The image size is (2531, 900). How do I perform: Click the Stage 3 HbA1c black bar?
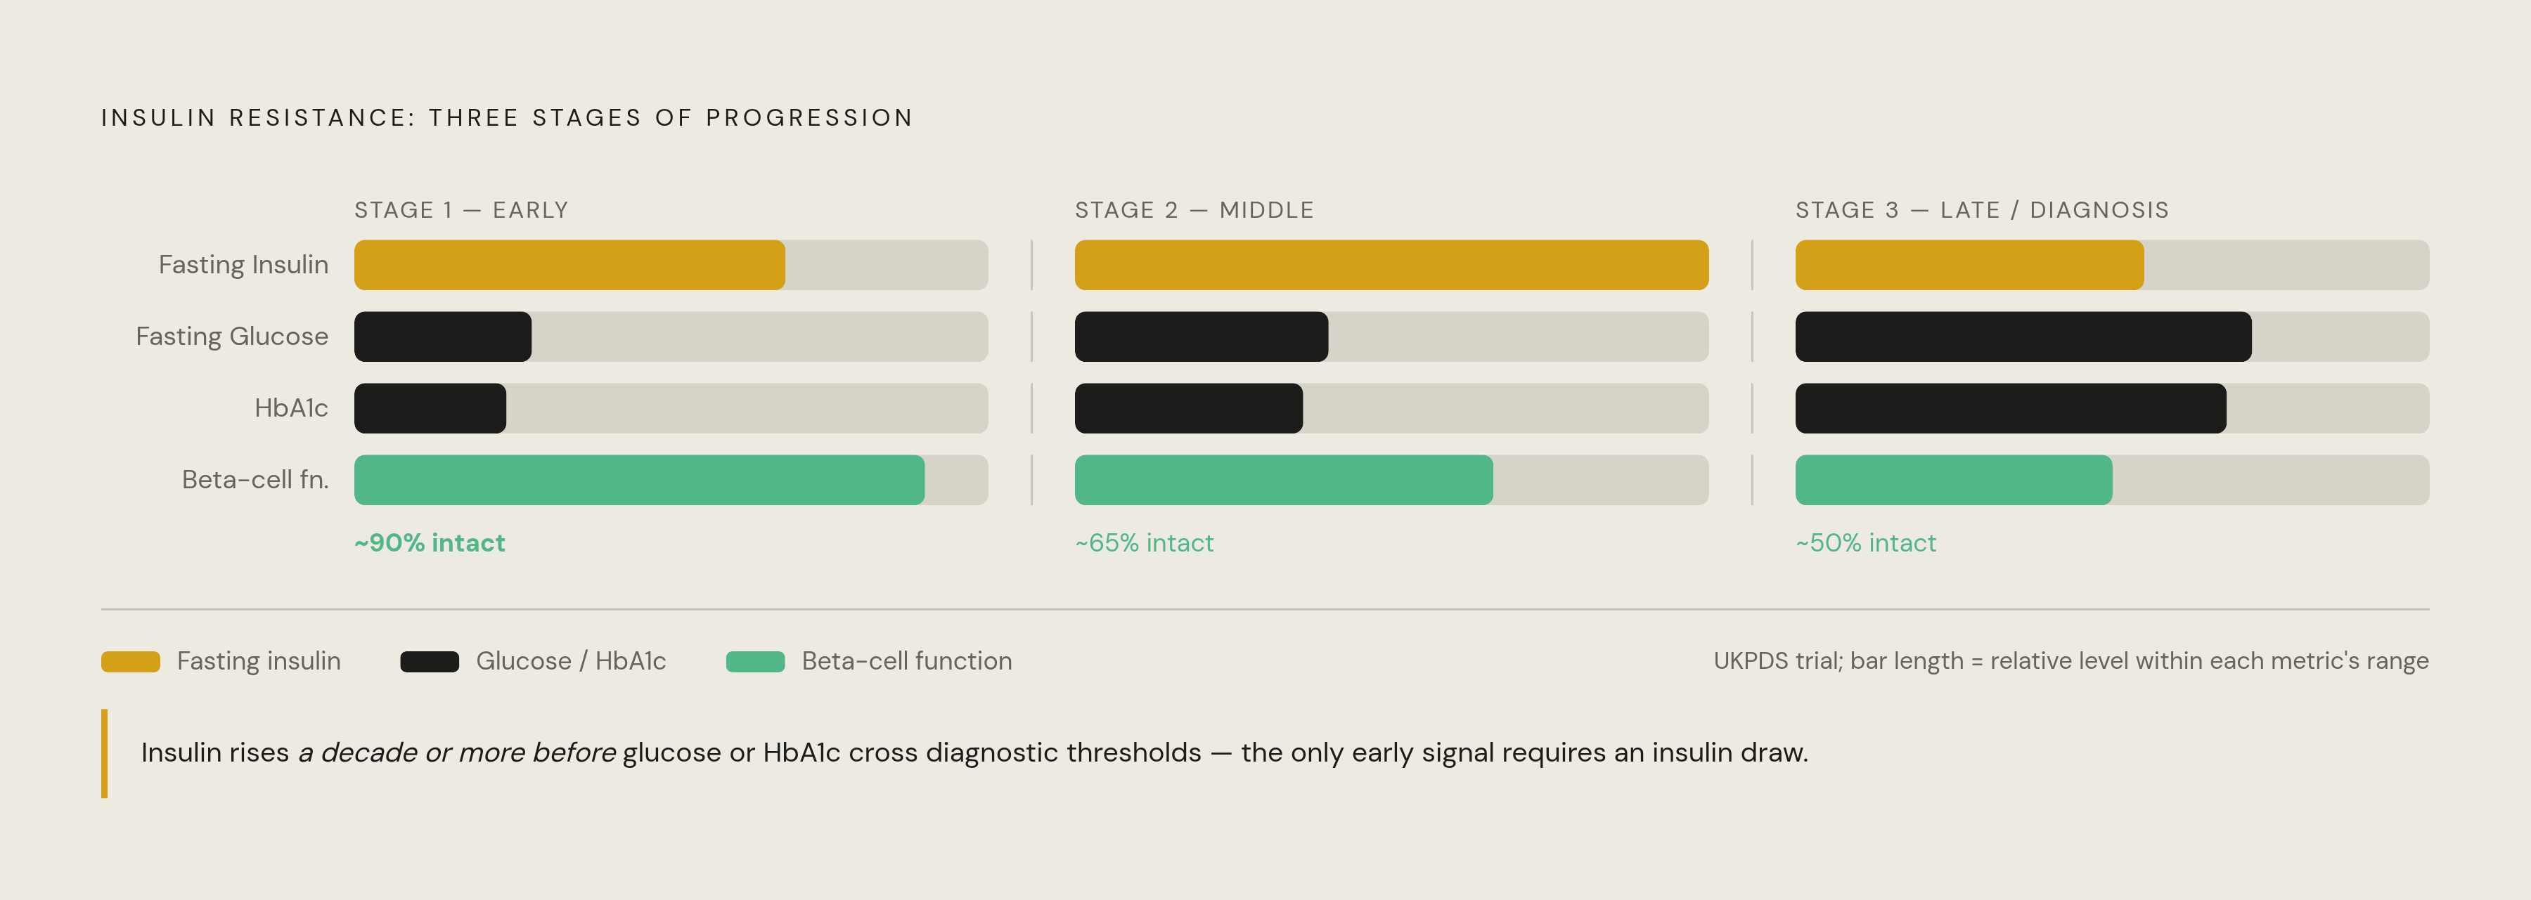[2011, 408]
